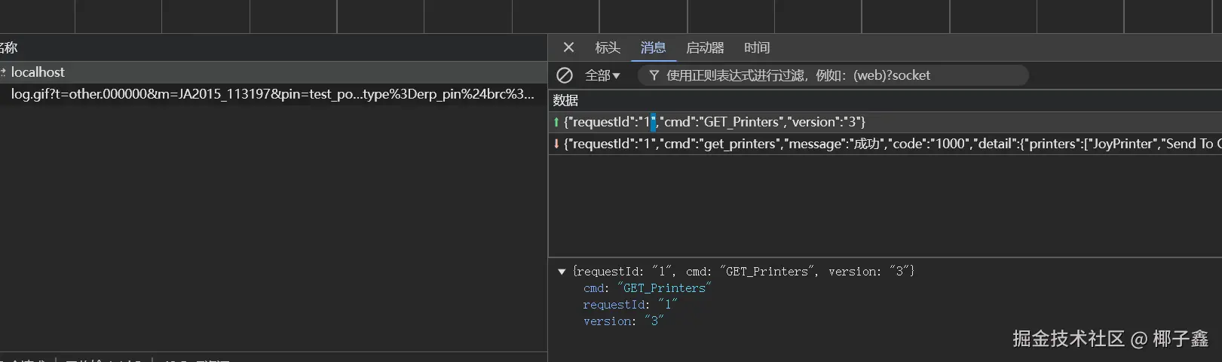Click the 名称 column header
This screenshot has height=362, width=1222.
tap(8, 47)
